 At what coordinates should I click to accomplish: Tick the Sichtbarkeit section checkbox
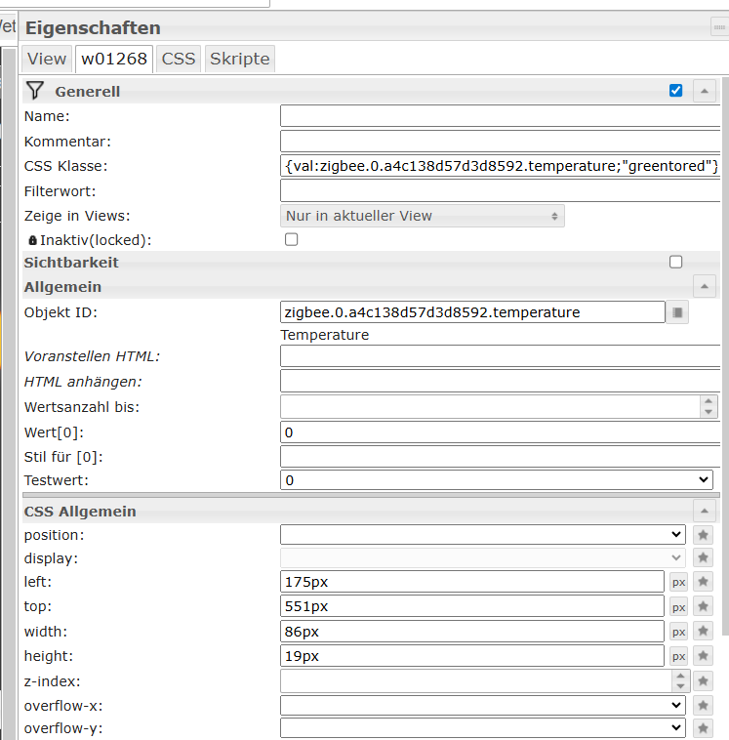point(676,262)
